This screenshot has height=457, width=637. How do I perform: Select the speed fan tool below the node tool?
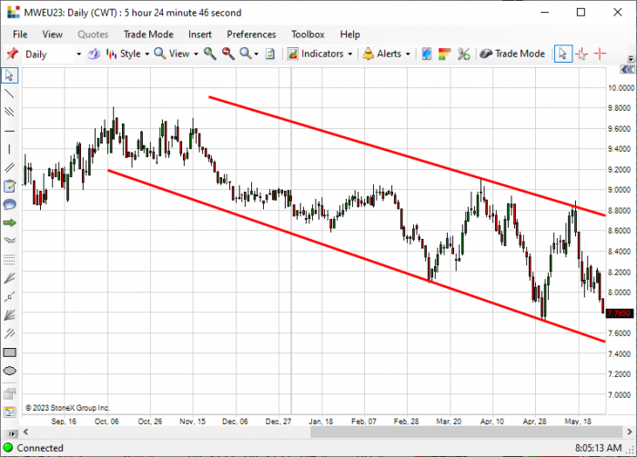(x=9, y=315)
